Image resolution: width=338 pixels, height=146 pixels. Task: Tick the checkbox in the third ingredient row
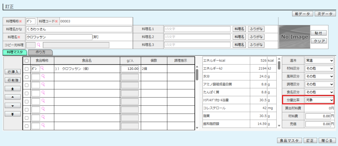tap(27, 85)
